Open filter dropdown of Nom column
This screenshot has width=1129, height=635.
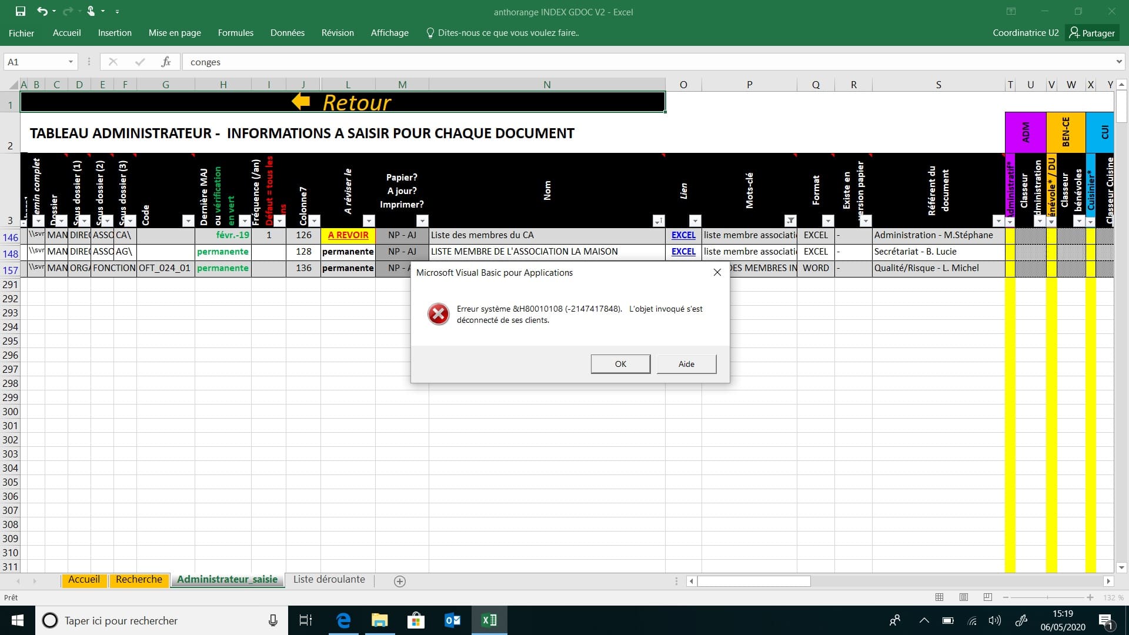[x=659, y=221]
